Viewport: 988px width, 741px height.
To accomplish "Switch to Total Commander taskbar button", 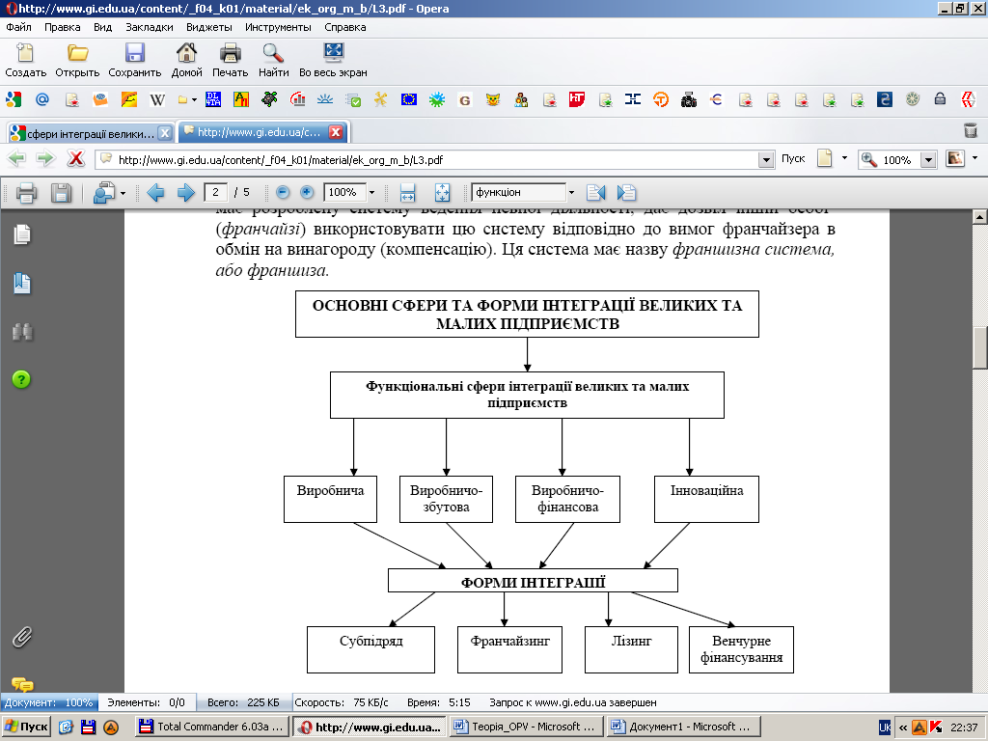I will click(x=212, y=727).
